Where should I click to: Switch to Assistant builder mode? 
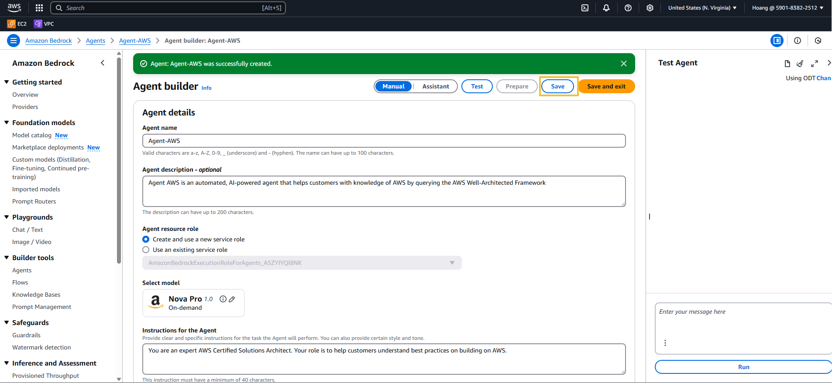tap(436, 86)
